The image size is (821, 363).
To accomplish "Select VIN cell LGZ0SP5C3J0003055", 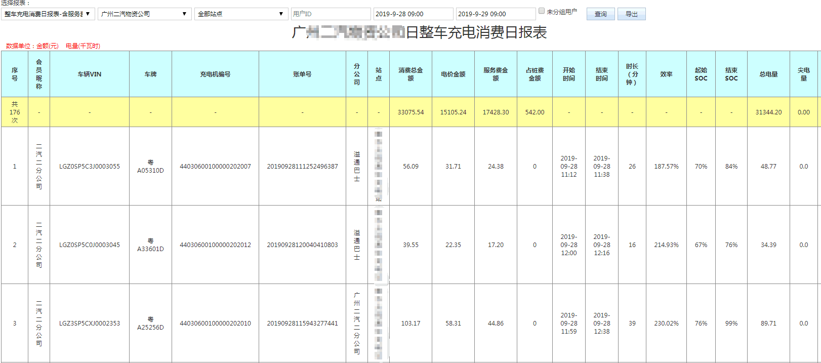I will [90, 167].
